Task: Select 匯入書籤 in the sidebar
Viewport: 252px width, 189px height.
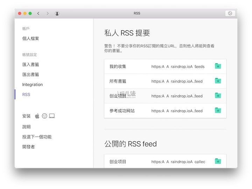Action: pos(31,65)
